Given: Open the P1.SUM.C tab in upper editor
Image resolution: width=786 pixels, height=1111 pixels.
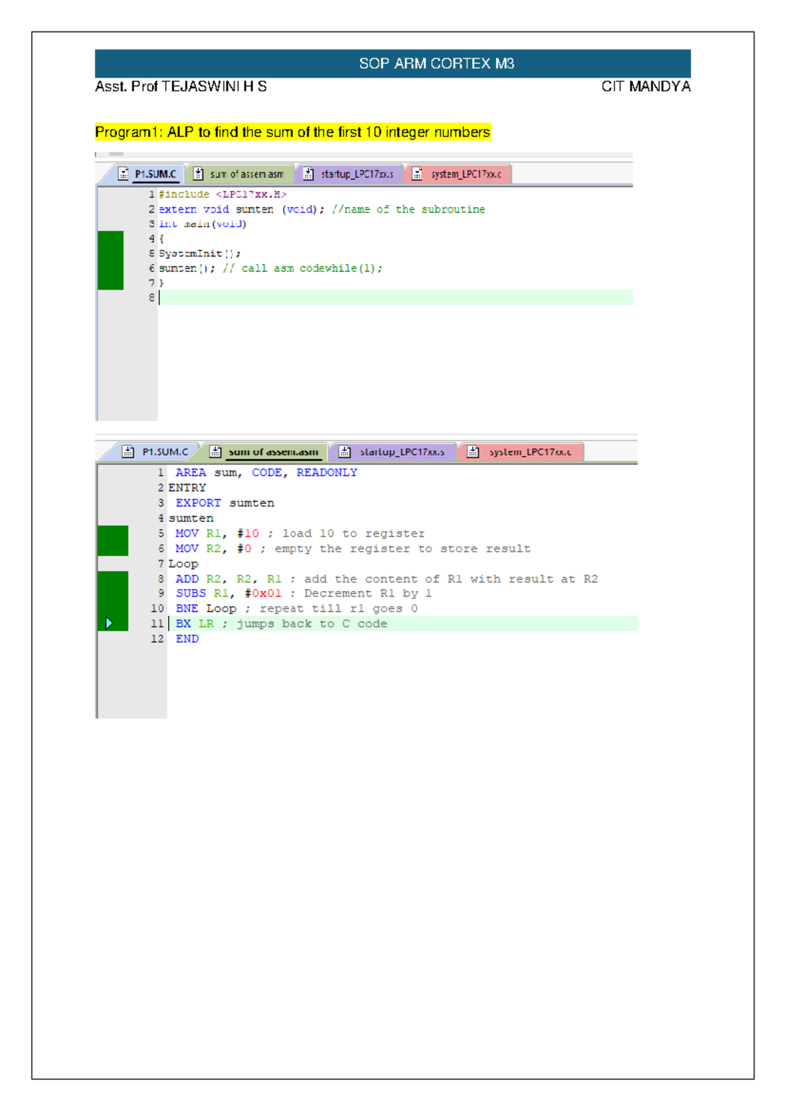Looking at the screenshot, I should point(148,174).
